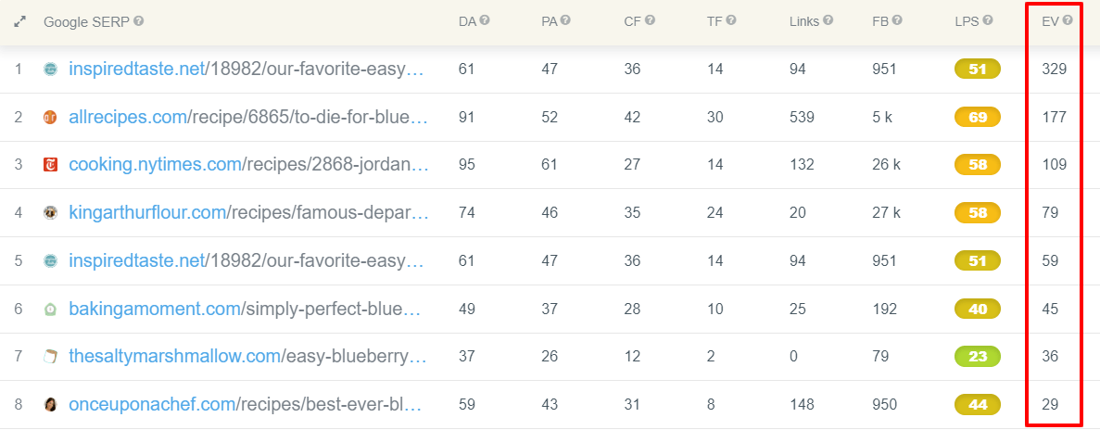Visit thesaltymarshmallow.com easy-blueberry link
Screen dimensions: 1100x430
click(x=247, y=357)
